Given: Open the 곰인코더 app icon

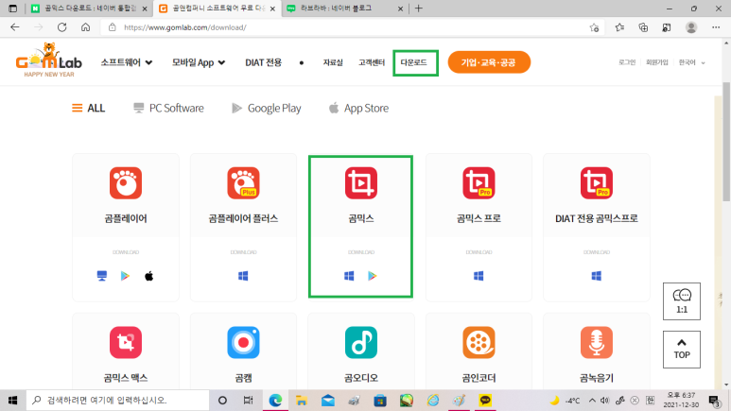Looking at the screenshot, I should click(x=479, y=342).
